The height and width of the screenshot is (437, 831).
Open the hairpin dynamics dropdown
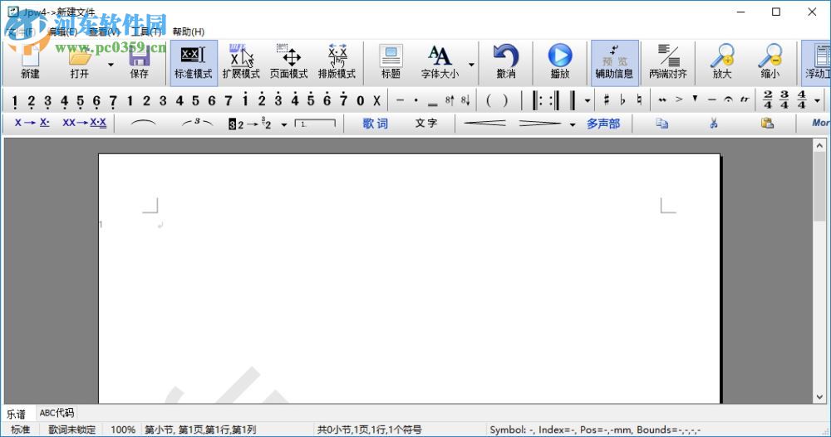click(x=573, y=125)
